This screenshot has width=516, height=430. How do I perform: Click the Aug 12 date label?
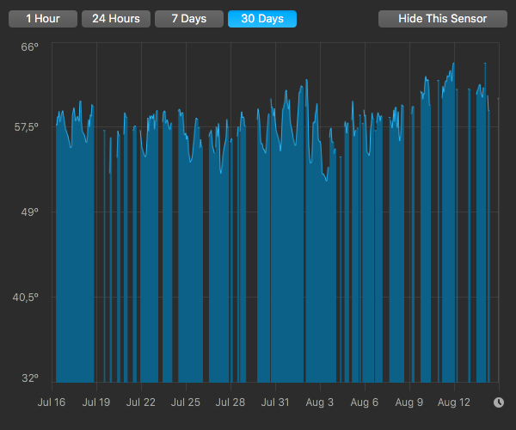pos(454,402)
